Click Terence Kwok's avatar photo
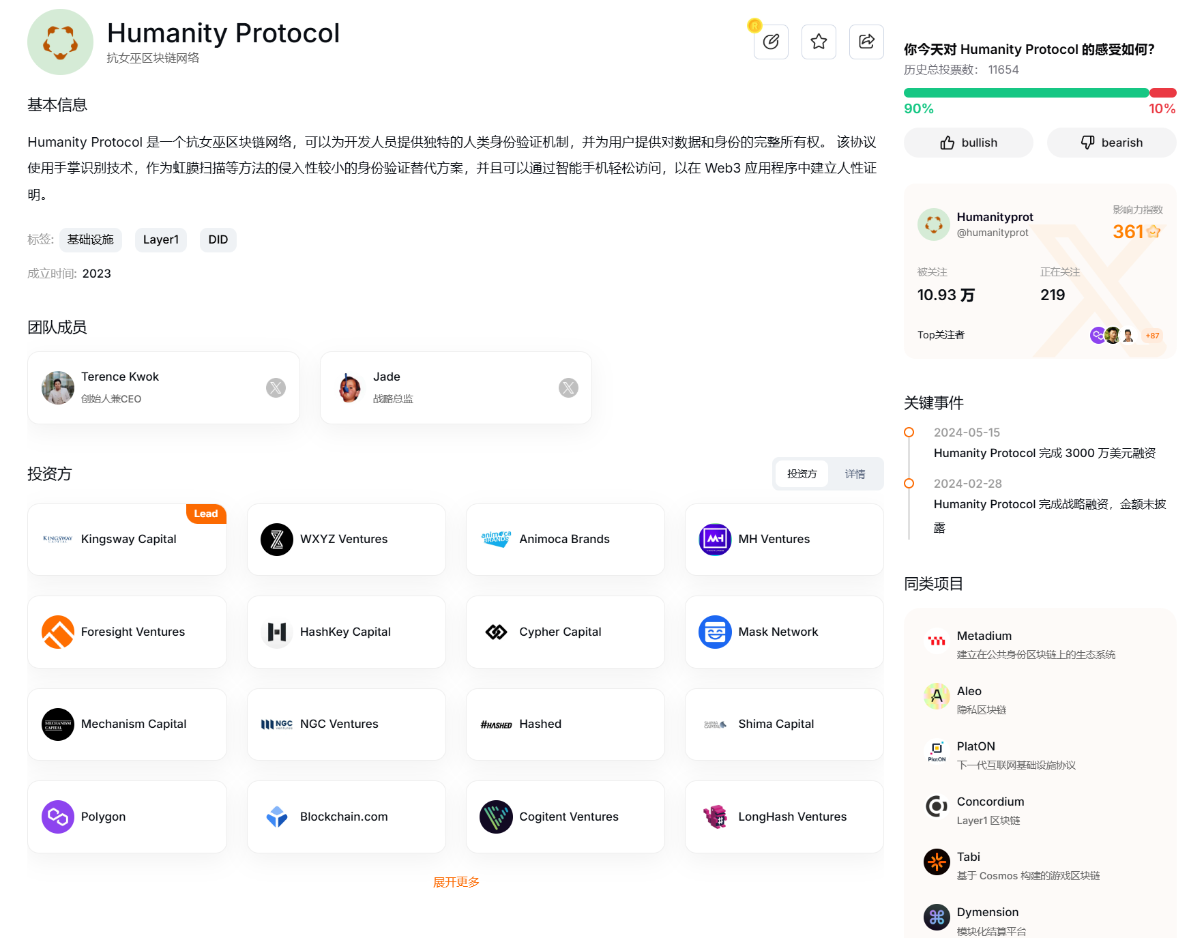 [58, 388]
